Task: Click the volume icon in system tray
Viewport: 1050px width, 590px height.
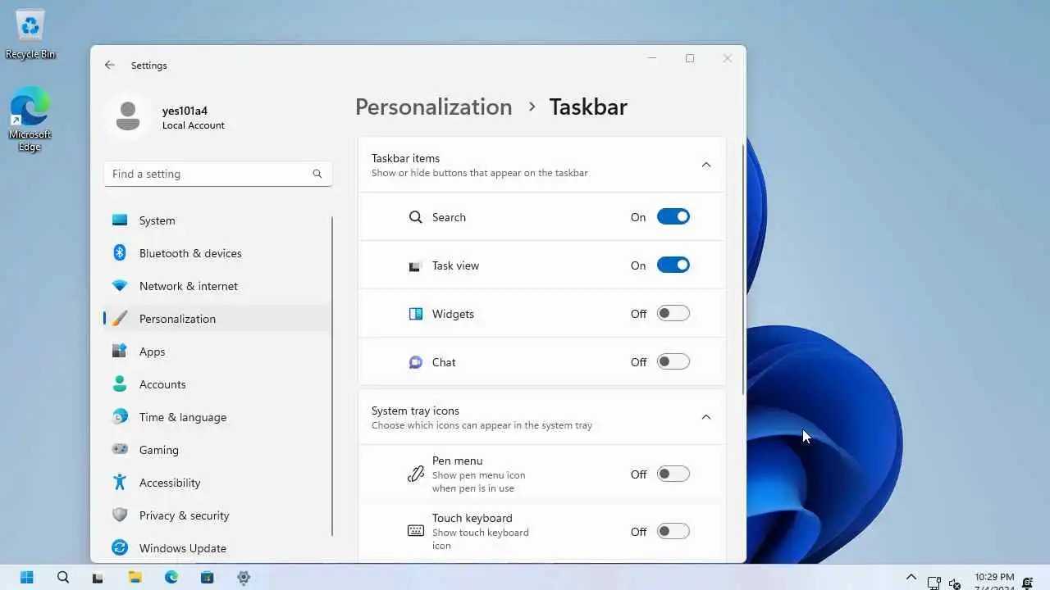Action: coord(955,583)
